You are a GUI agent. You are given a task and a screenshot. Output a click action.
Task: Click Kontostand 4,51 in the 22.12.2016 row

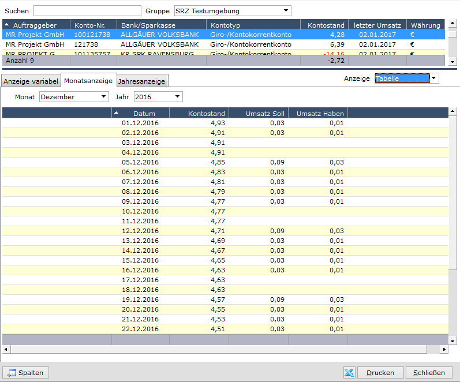click(218, 329)
